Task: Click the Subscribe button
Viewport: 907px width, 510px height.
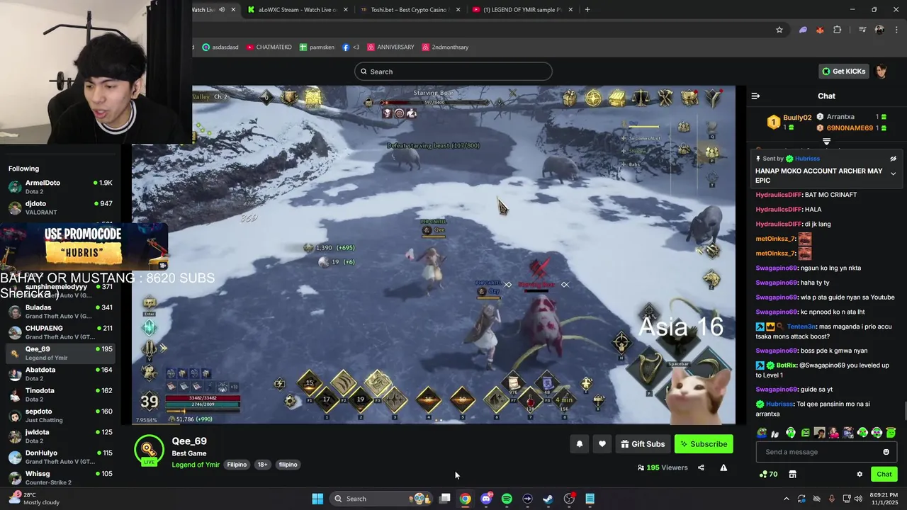Action: (x=704, y=444)
